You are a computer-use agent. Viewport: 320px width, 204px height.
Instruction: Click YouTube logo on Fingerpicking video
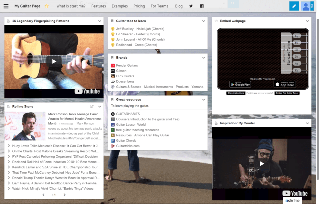tap(87, 91)
